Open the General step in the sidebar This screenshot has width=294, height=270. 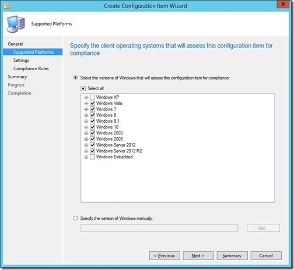(15, 44)
